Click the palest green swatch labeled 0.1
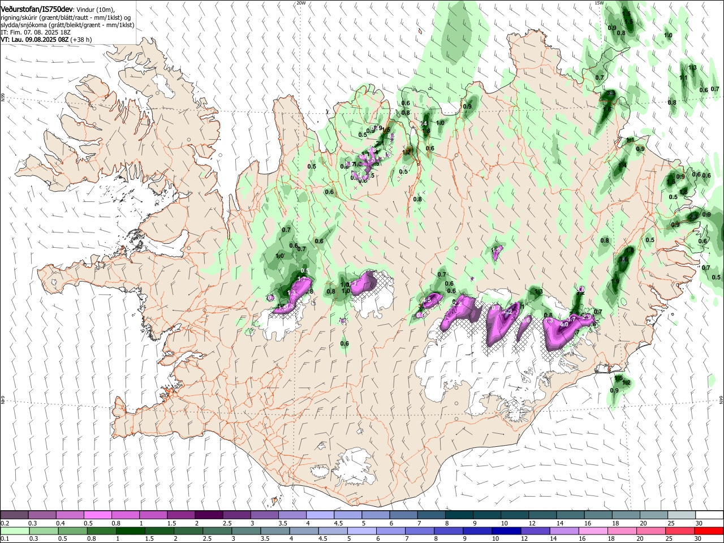 click(15, 531)
